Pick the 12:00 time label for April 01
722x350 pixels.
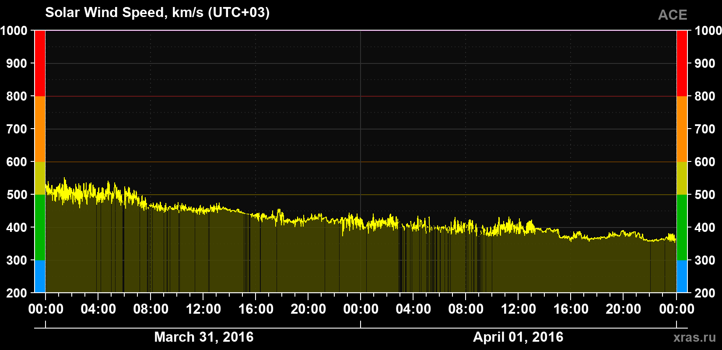pyautogui.click(x=519, y=309)
